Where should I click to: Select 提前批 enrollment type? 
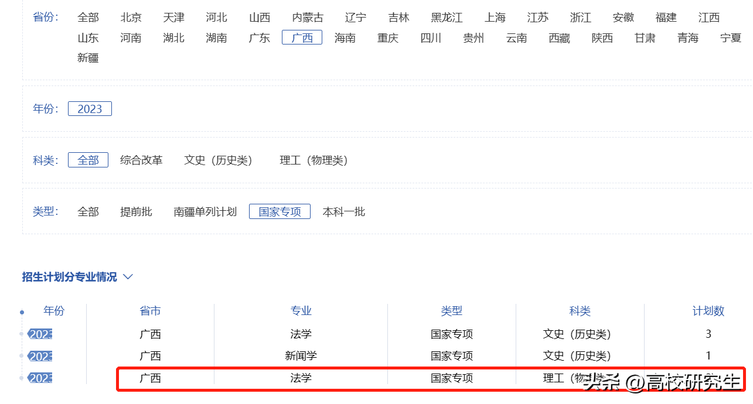(136, 212)
